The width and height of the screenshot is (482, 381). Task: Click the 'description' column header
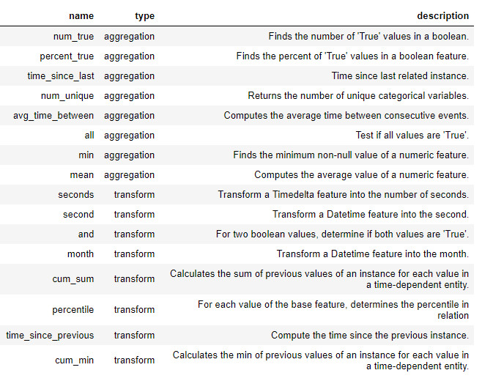[442, 15]
